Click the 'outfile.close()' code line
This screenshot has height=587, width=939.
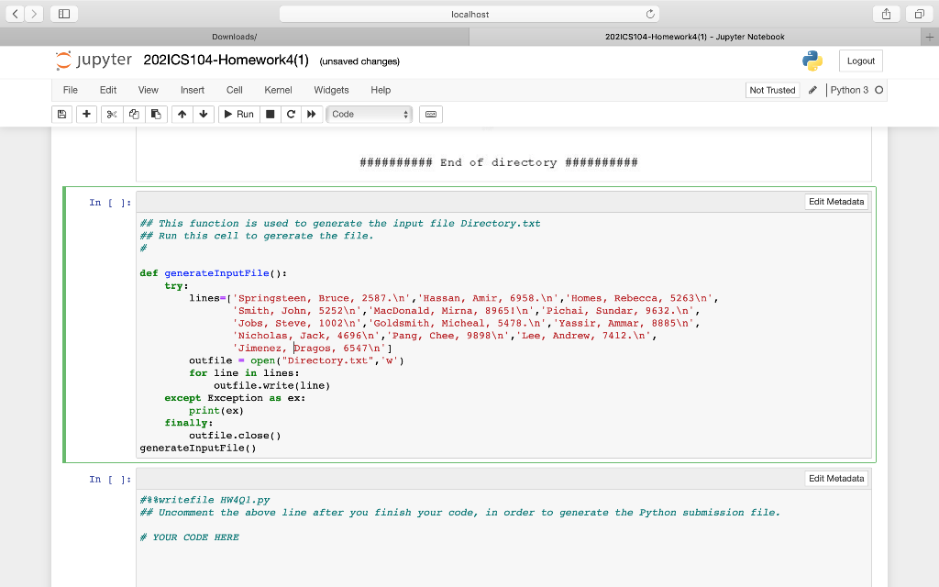[x=235, y=436]
